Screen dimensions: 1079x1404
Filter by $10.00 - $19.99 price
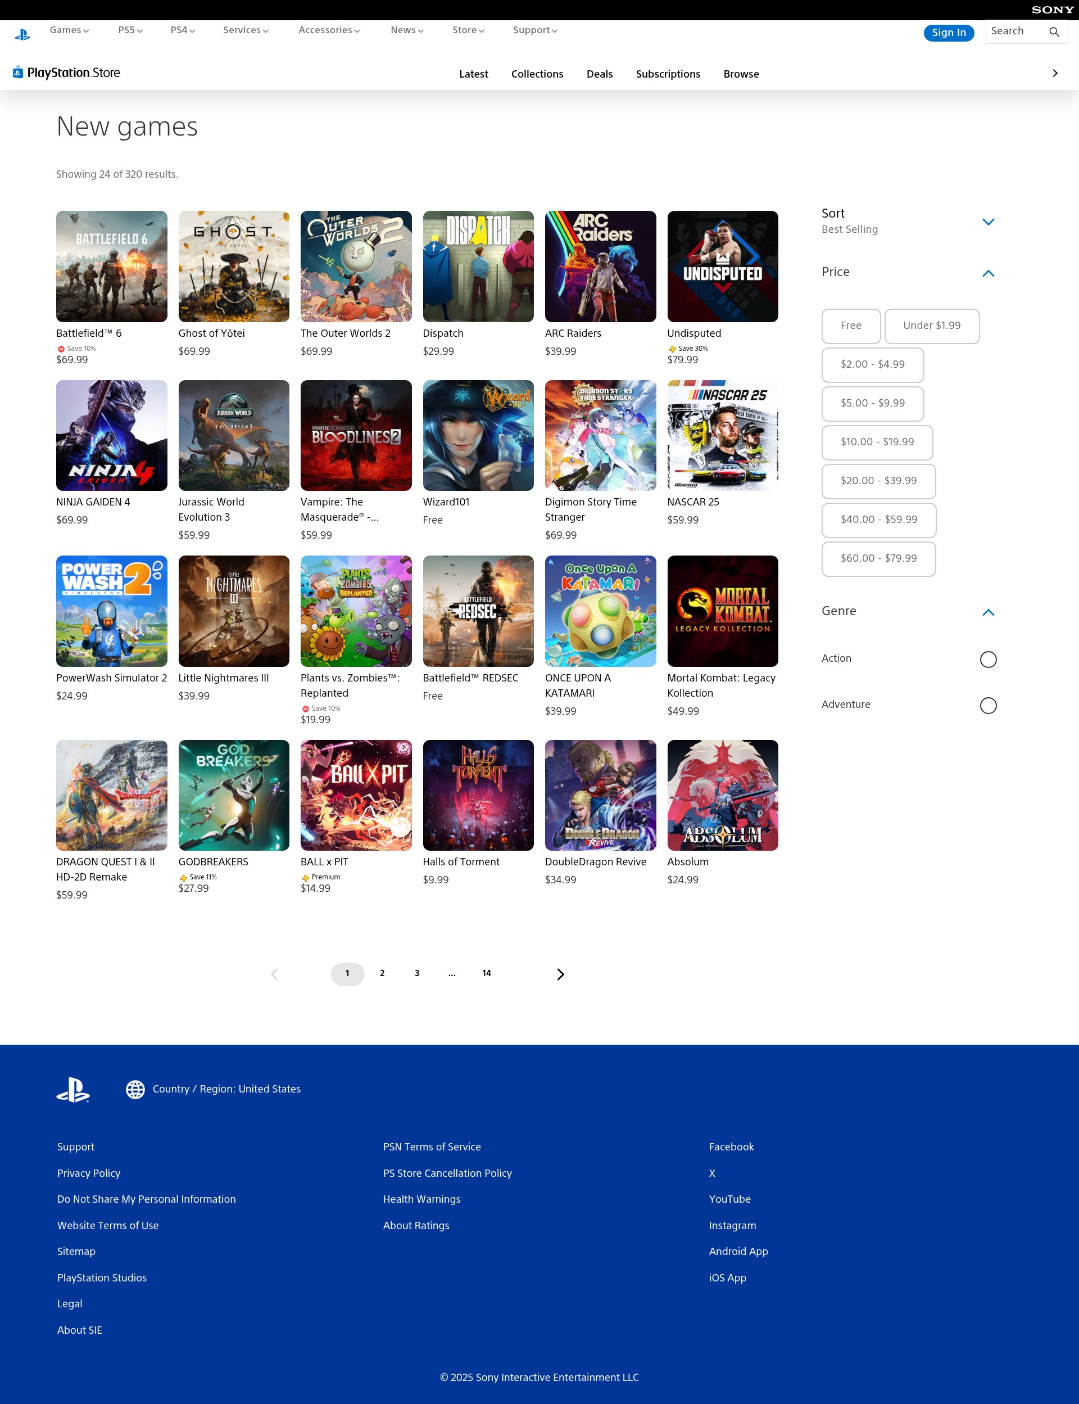[x=877, y=442]
